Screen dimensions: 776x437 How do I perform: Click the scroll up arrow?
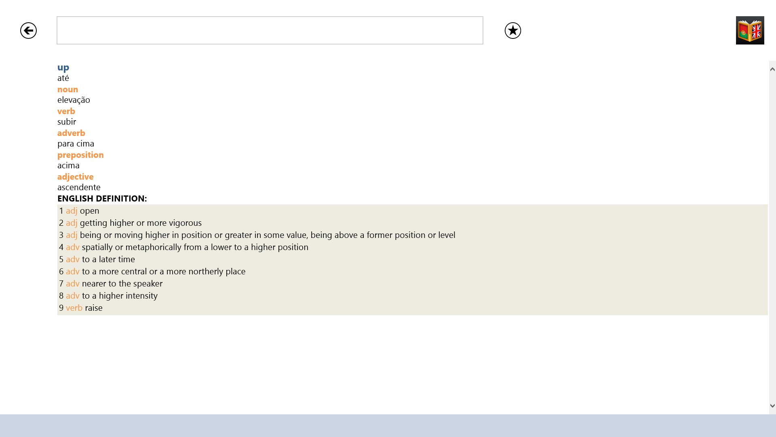coord(772,69)
